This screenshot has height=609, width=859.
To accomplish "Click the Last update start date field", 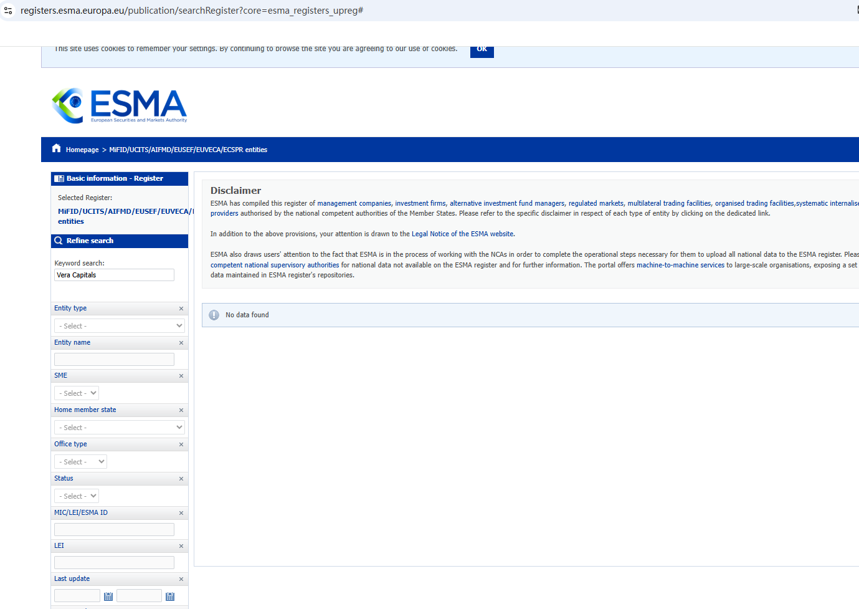I will click(x=77, y=596).
